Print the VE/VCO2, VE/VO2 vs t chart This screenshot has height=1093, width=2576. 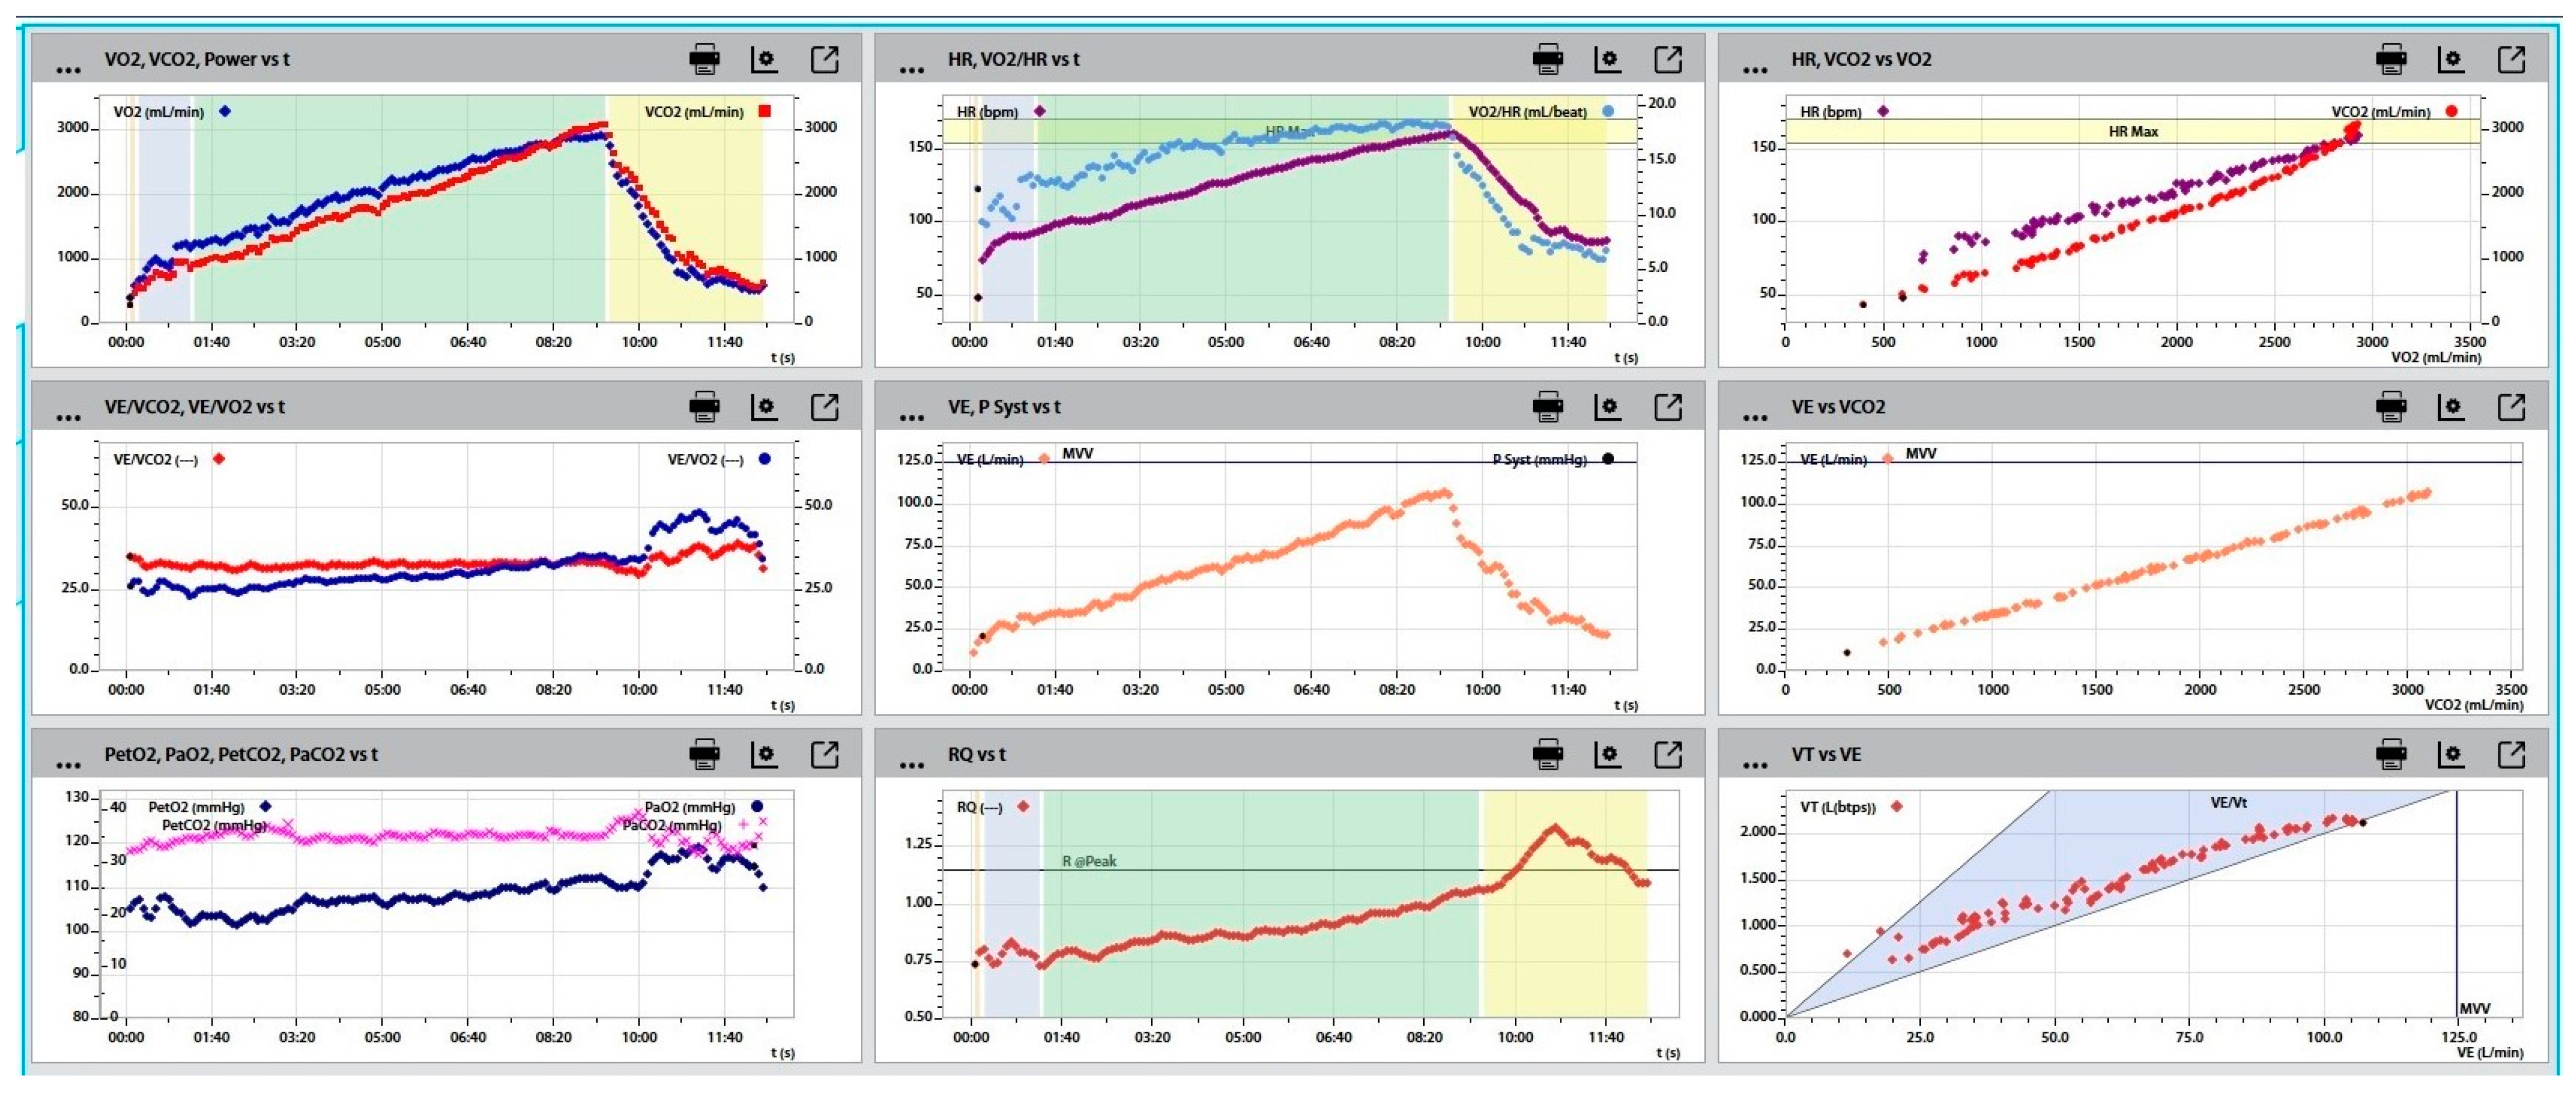point(704,407)
